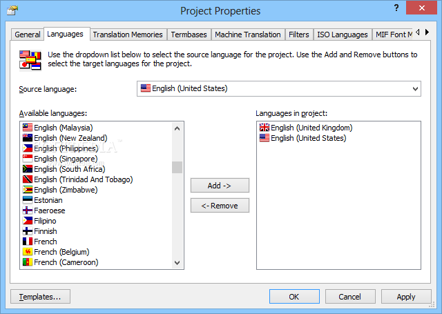
Task: Click the Malaysia flag icon in available languages
Action: (28, 128)
